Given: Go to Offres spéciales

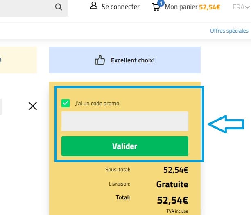Looking at the screenshot, I should pos(229,31).
